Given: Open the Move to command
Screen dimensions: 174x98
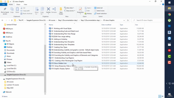Looking at the screenshot, I should coord(37,11).
